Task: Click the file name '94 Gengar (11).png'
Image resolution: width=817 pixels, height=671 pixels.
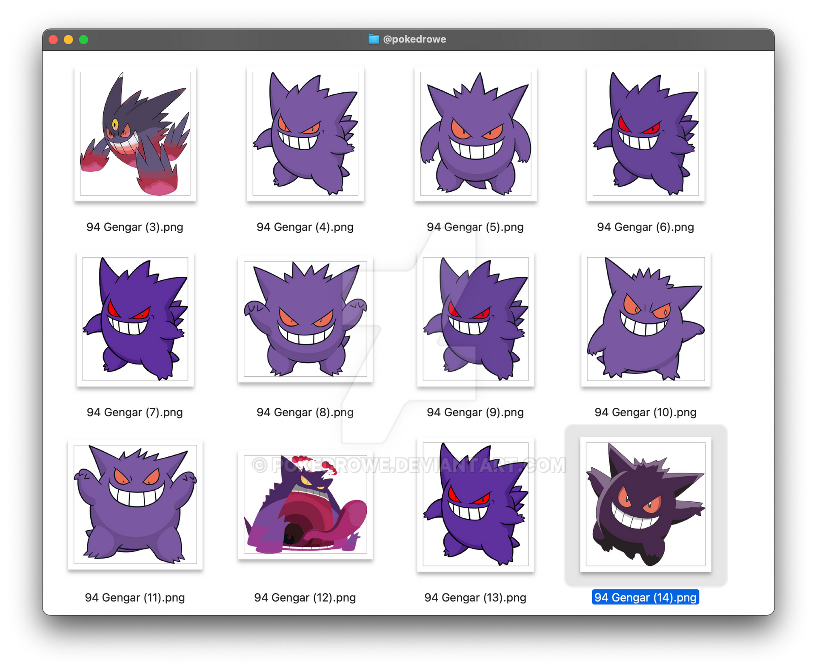Action: (135, 598)
